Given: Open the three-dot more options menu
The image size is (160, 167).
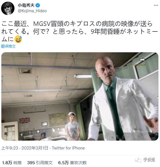Looking at the screenshot, I should (156, 5).
